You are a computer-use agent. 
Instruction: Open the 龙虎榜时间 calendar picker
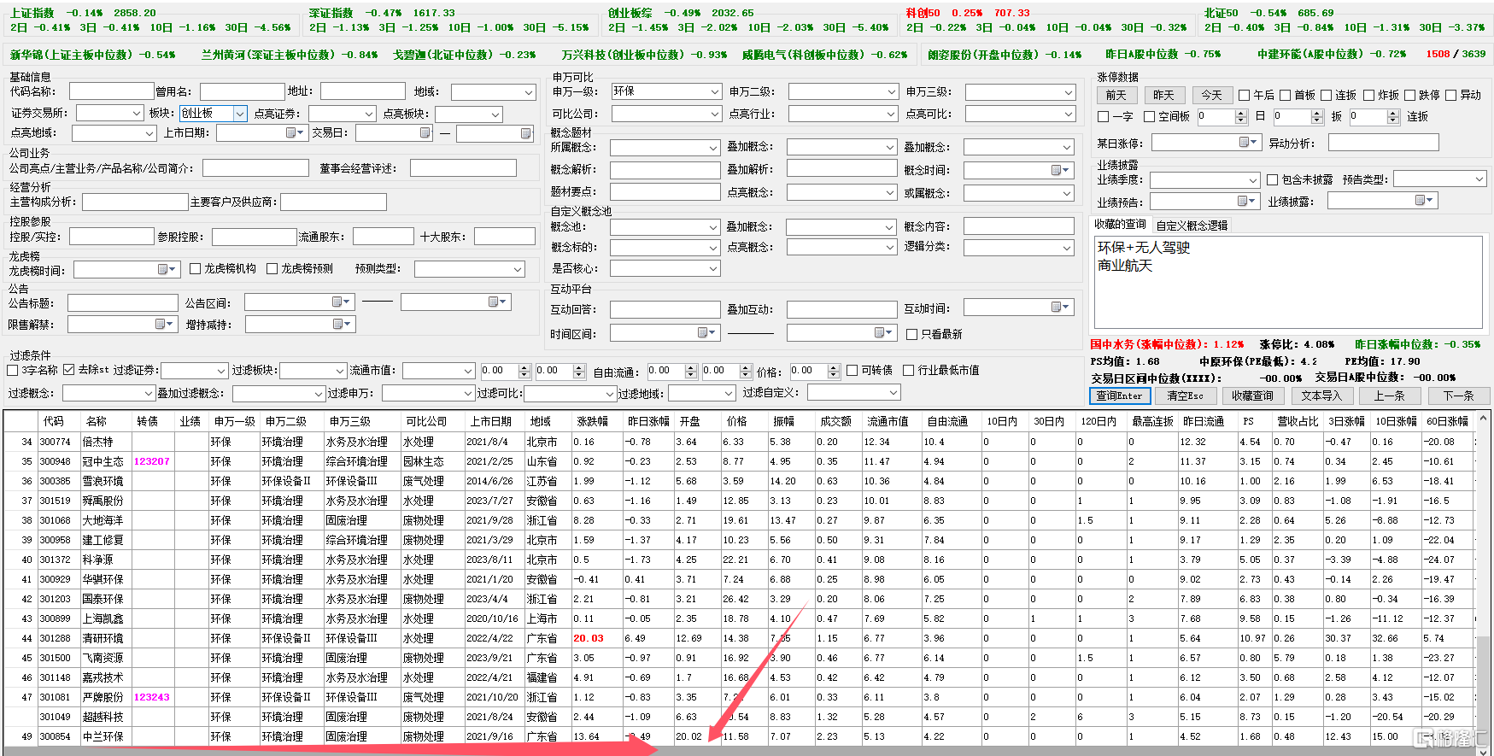[x=167, y=269]
